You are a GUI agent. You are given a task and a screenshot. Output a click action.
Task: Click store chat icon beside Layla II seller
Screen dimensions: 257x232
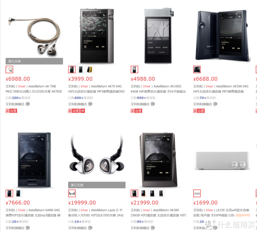coord(90,228)
